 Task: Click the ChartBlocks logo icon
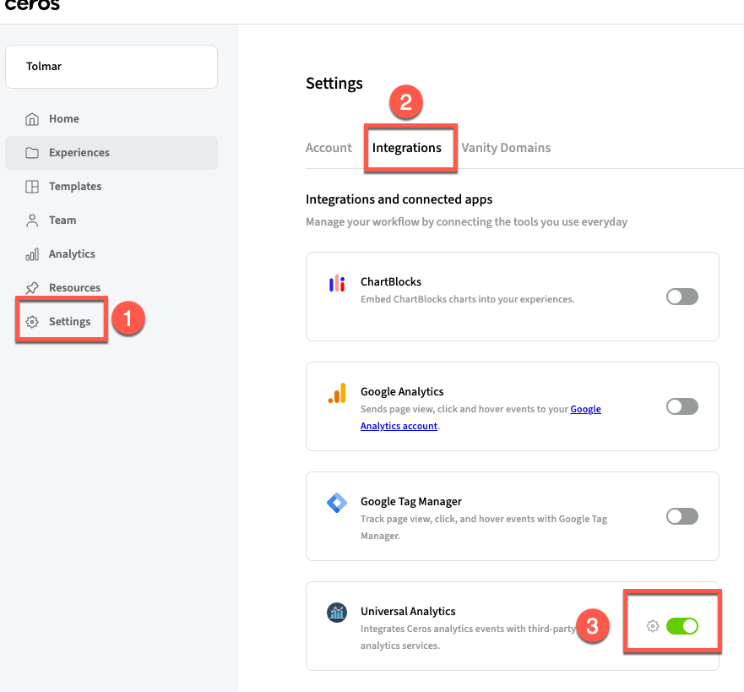coord(337,283)
